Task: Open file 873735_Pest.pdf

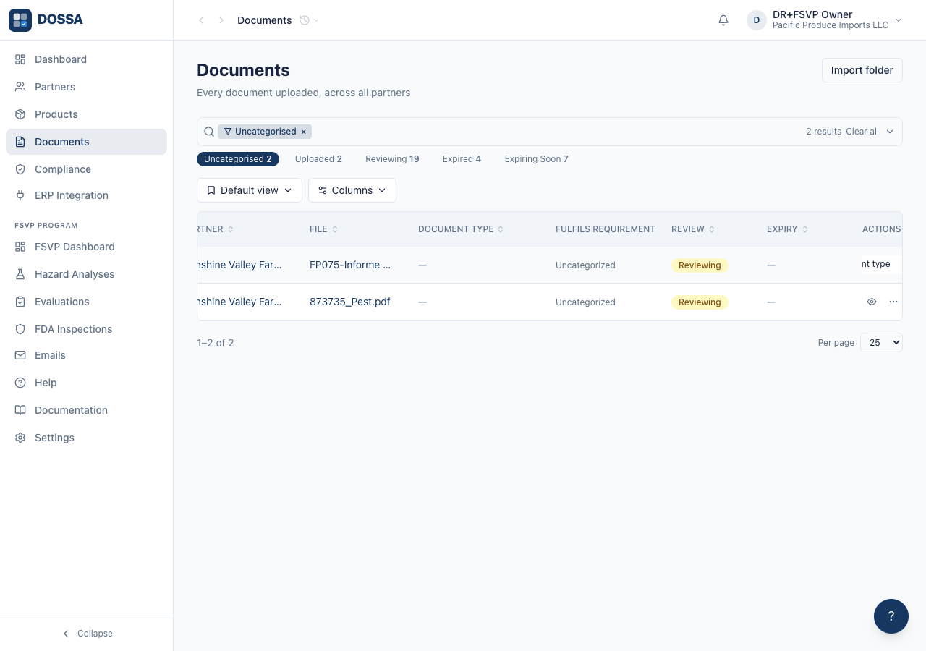Action: (x=350, y=302)
